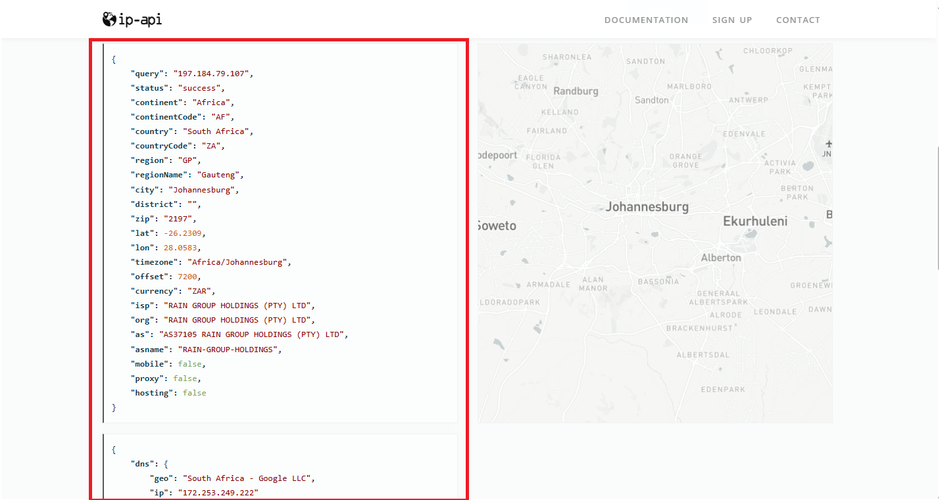This screenshot has height=500, width=940.
Task: Select the Ekurhuleni label on the map
Action: coord(755,221)
